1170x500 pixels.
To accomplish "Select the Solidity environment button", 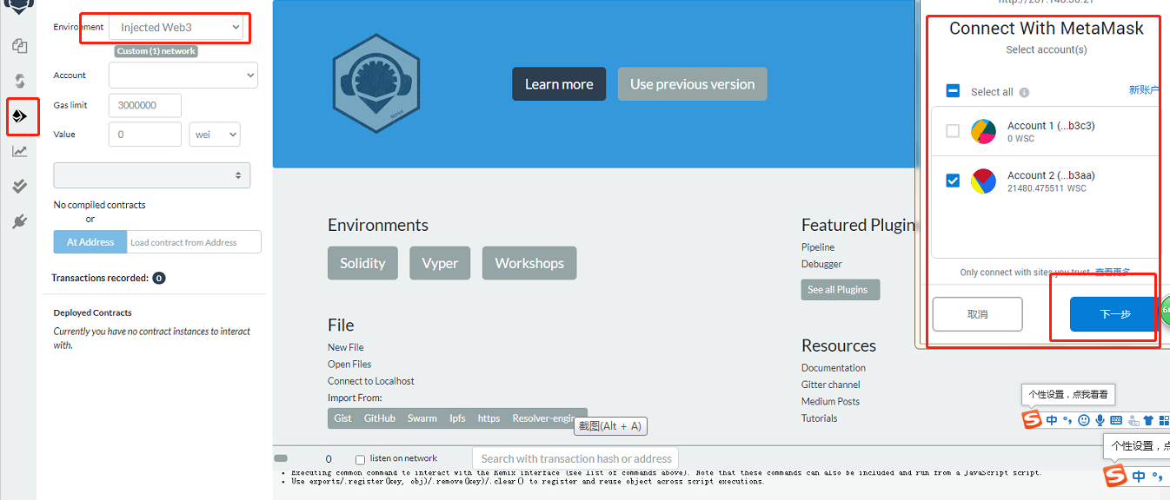I will pyautogui.click(x=362, y=263).
